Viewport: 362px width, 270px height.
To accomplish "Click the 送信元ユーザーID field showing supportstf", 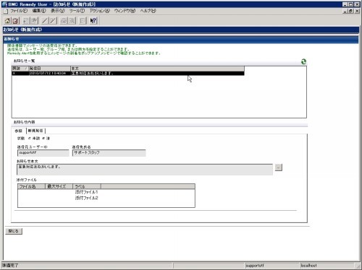I will (x=43, y=153).
